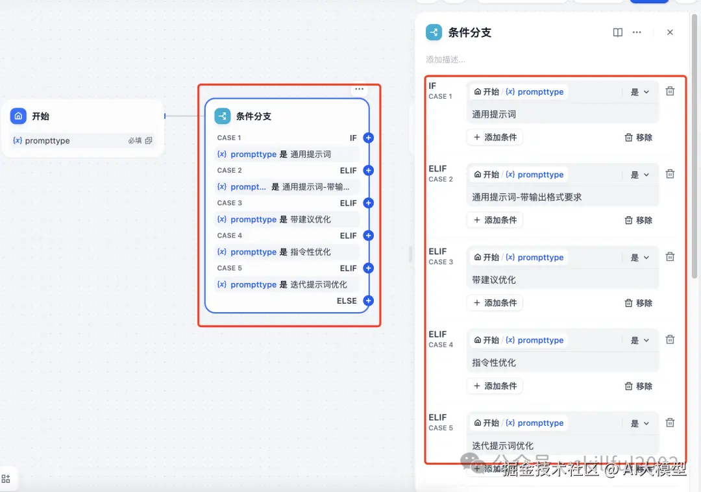Open docs via book icon in panel header
Image resolution: width=701 pixels, height=492 pixels.
[x=617, y=32]
